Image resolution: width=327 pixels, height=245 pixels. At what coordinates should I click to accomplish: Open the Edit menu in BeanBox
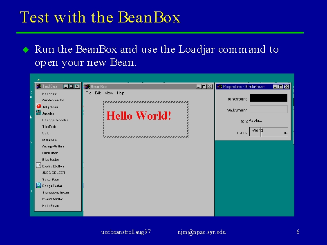coord(98,93)
